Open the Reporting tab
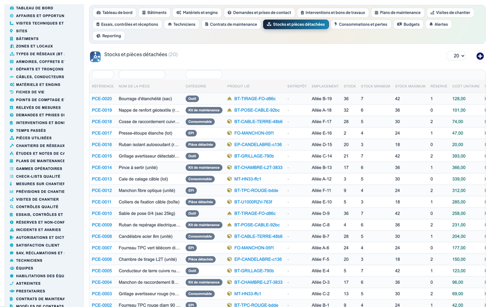This screenshot has height=307, width=495. [x=108, y=36]
